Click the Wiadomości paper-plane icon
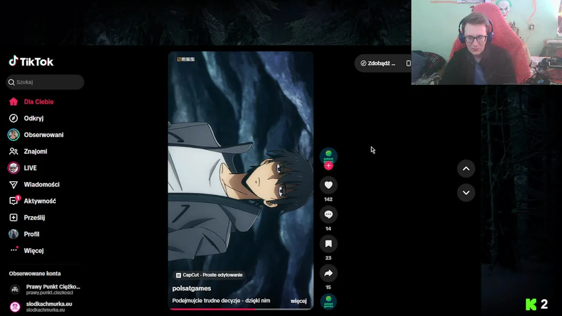 click(x=14, y=185)
